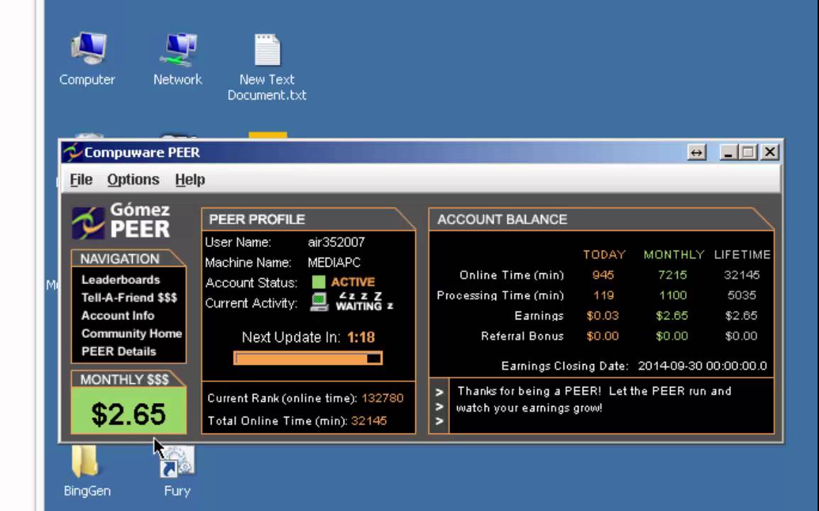Image resolution: width=819 pixels, height=511 pixels.
Task: Click the double-arrow compact view button
Action: tap(696, 152)
